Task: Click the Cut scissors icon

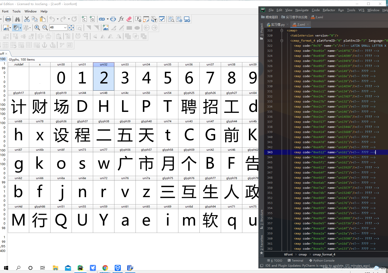Action: pyautogui.click(x=27, y=19)
